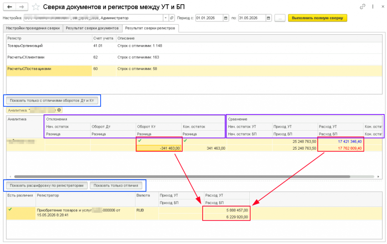Click the Нач. остаток УТ header
The height and width of the screenshot is (244, 387).
point(249,127)
